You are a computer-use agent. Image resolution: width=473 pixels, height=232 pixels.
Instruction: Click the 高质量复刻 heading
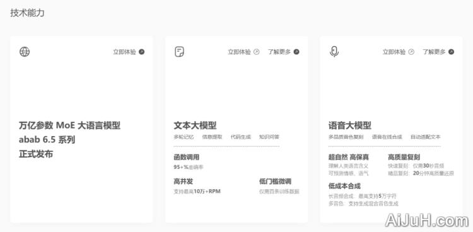coord(404,157)
